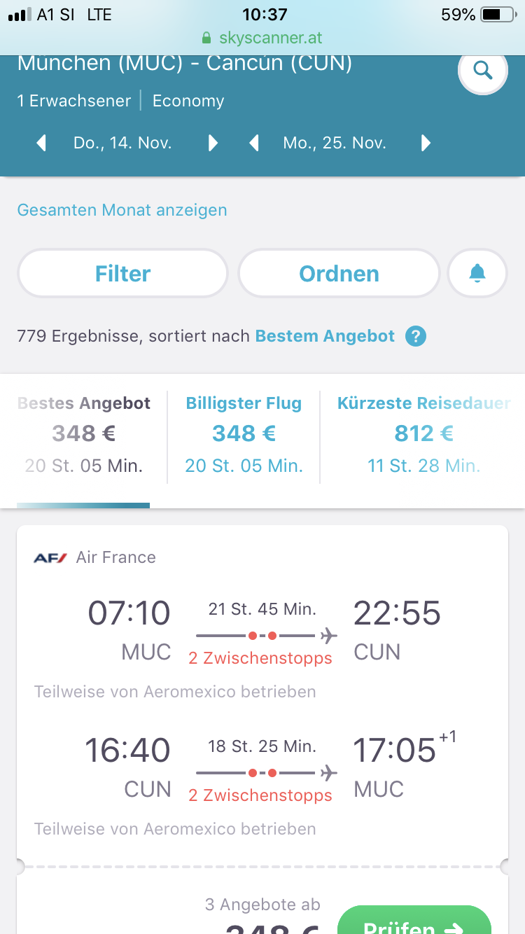Viewport: 525px width, 934px height.
Task: Go to next return date arrow
Action: (426, 144)
